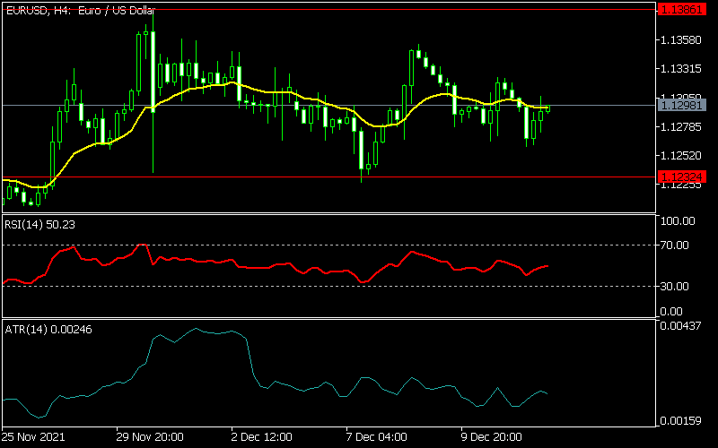Click the RSI 100.00 scale label

click(678, 221)
